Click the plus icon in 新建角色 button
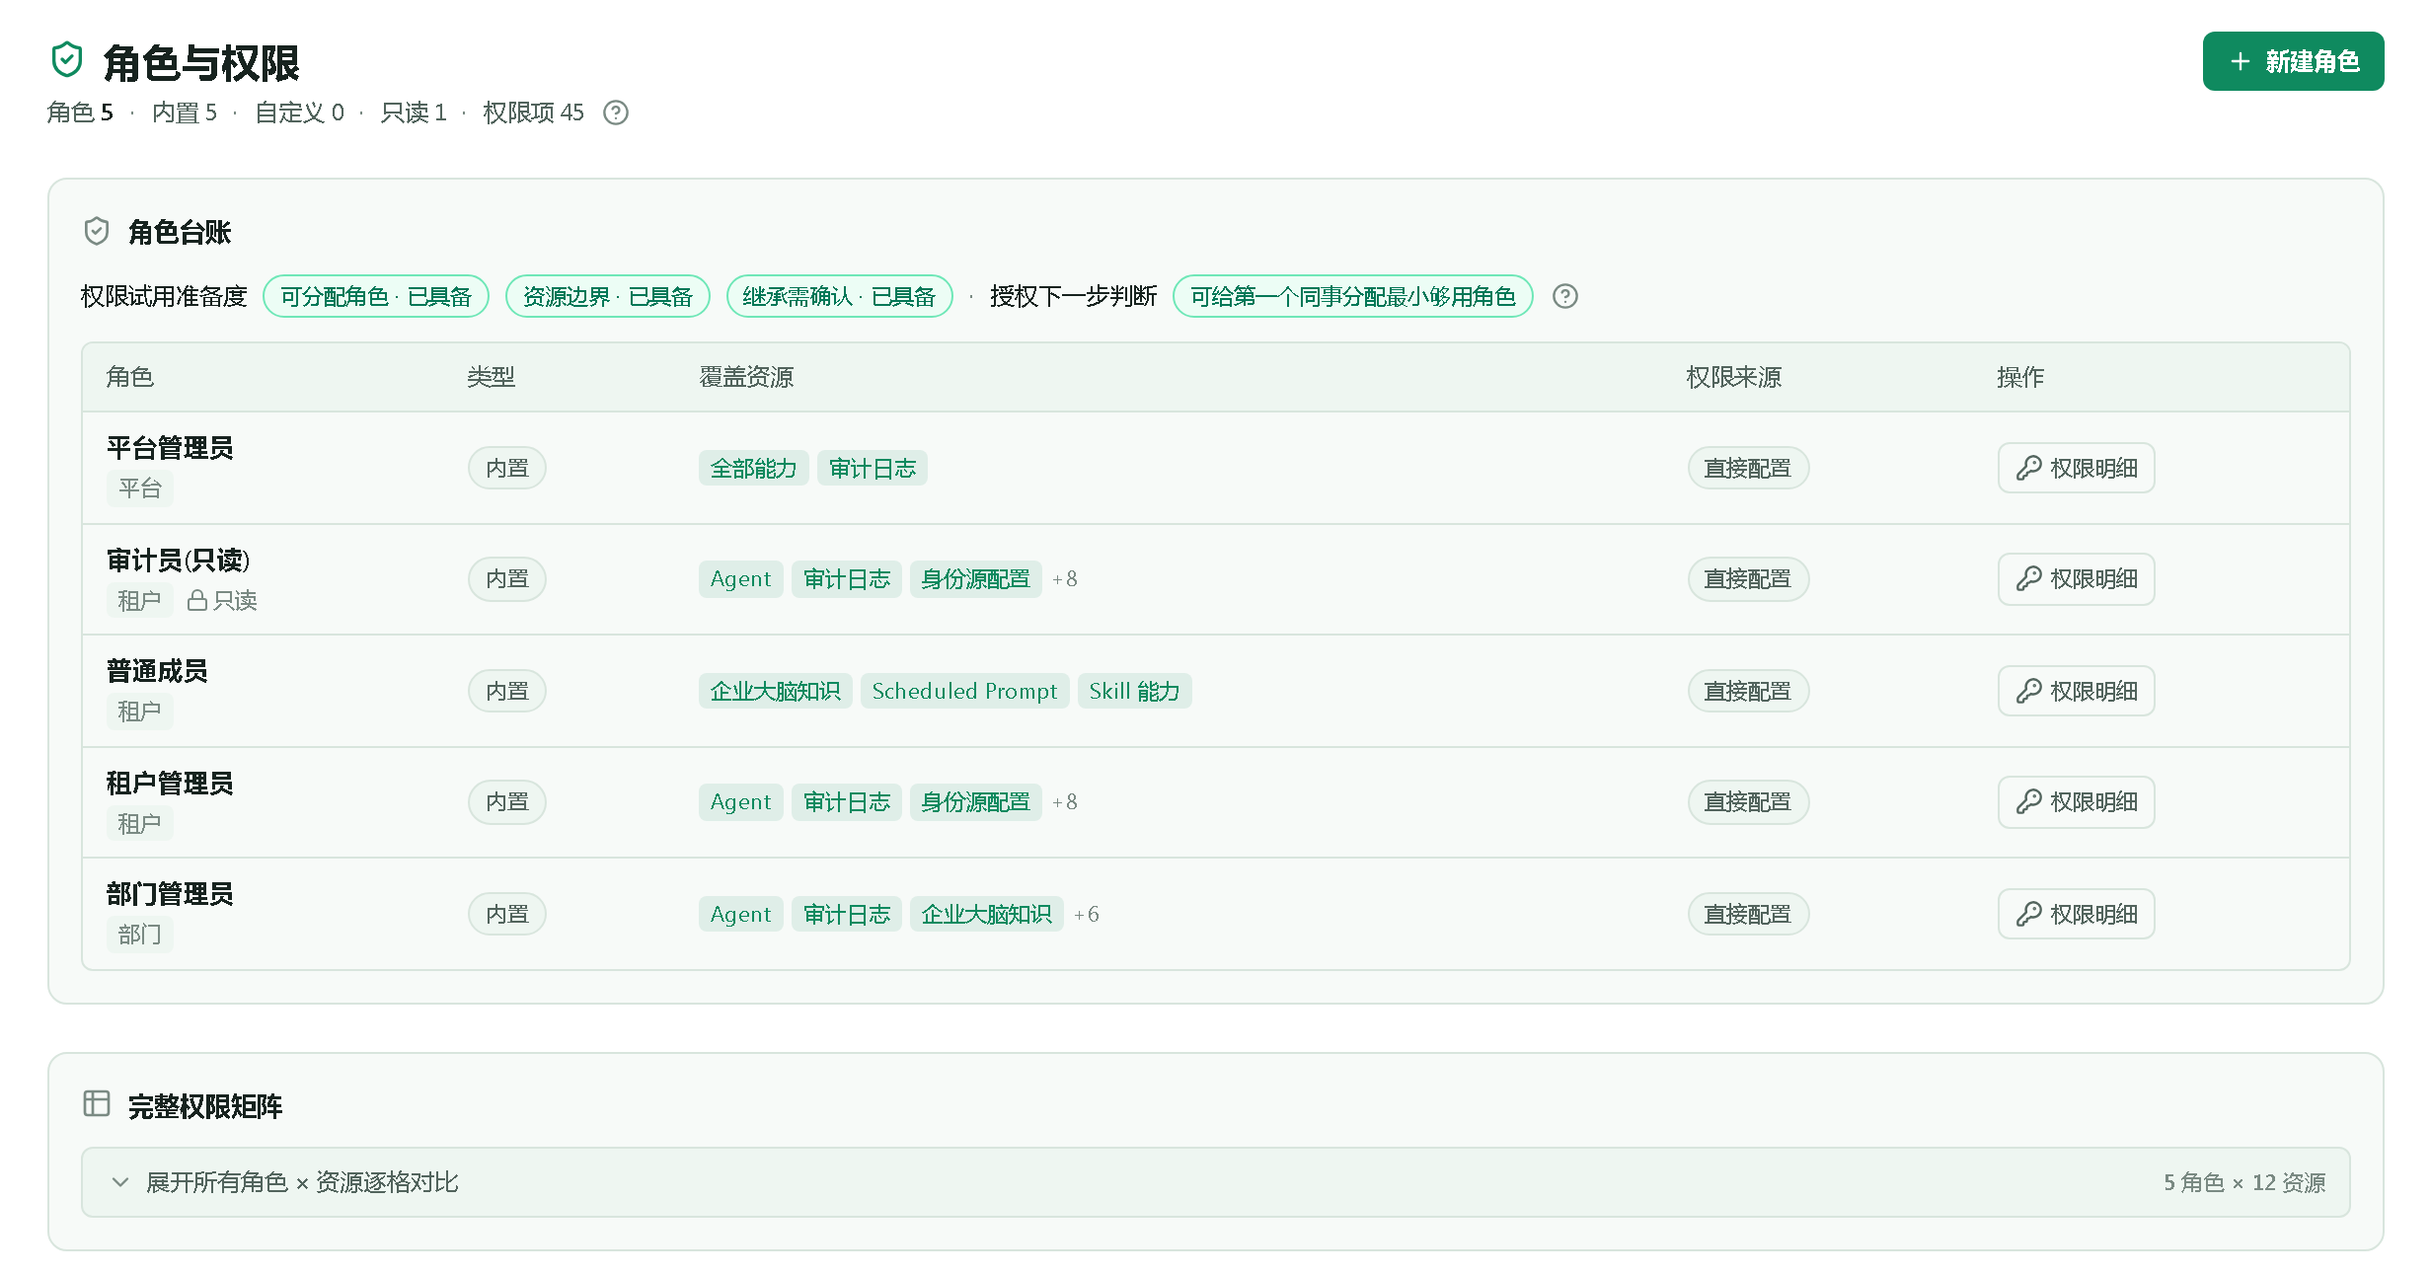Screen dimensions: 2432x1275 click(x=2241, y=61)
